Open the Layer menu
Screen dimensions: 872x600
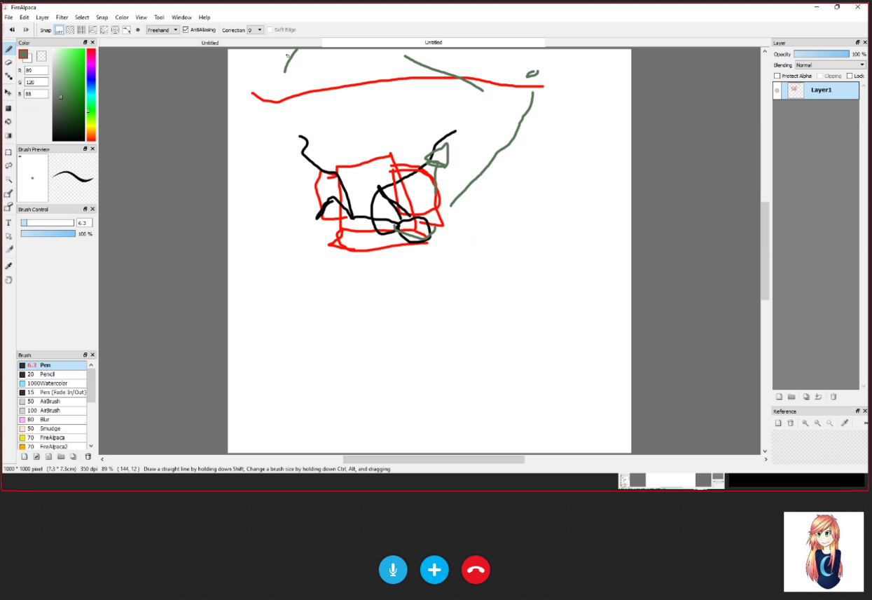(43, 18)
